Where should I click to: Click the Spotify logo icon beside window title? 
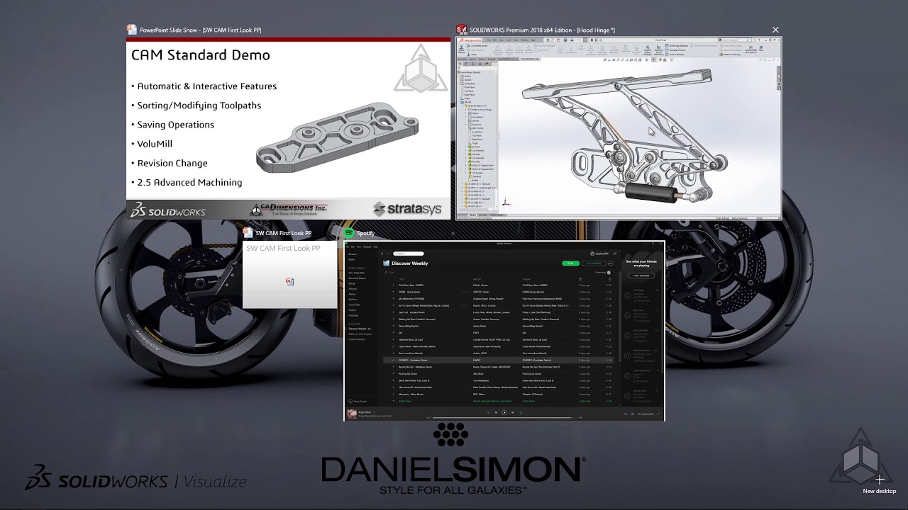pyautogui.click(x=349, y=233)
